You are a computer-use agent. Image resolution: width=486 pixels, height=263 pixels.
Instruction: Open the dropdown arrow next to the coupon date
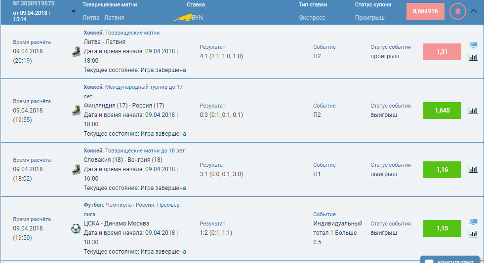click(74, 11)
